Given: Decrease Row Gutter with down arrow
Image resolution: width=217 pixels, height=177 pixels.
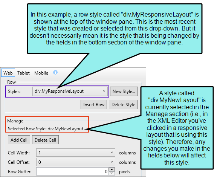Looking at the screenshot, I should coord(112,173).
